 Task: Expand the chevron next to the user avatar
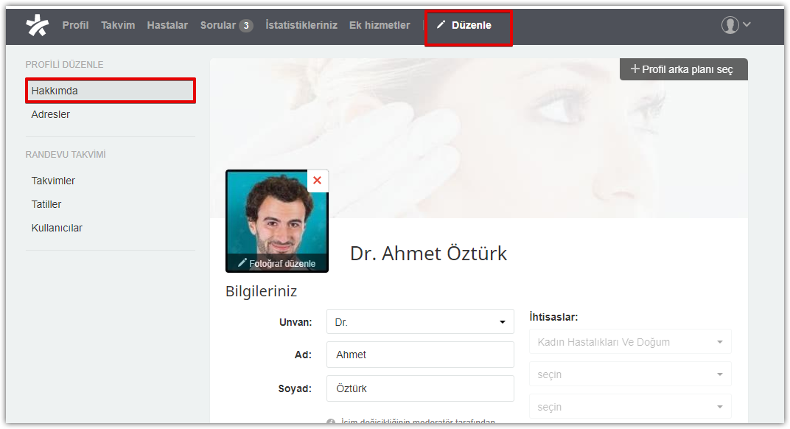point(747,24)
